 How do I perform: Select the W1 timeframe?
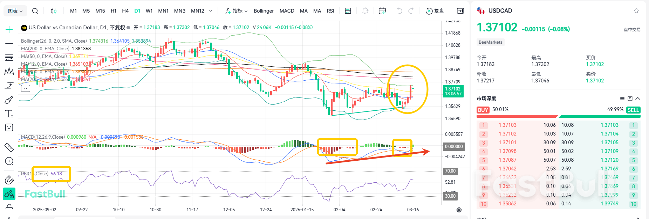click(149, 11)
